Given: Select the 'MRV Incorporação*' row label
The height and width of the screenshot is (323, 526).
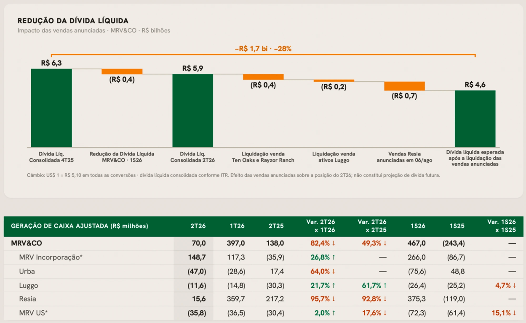Looking at the screenshot, I should (x=51, y=257).
